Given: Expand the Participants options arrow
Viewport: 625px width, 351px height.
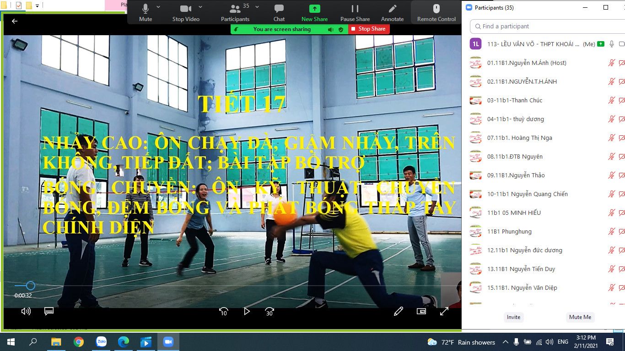Looking at the screenshot, I should tap(257, 7).
